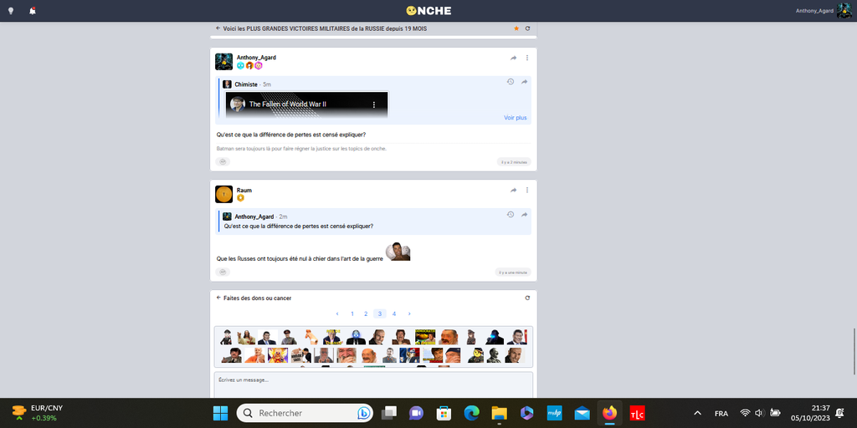Click the page scrollbar thumb

click(854, 351)
